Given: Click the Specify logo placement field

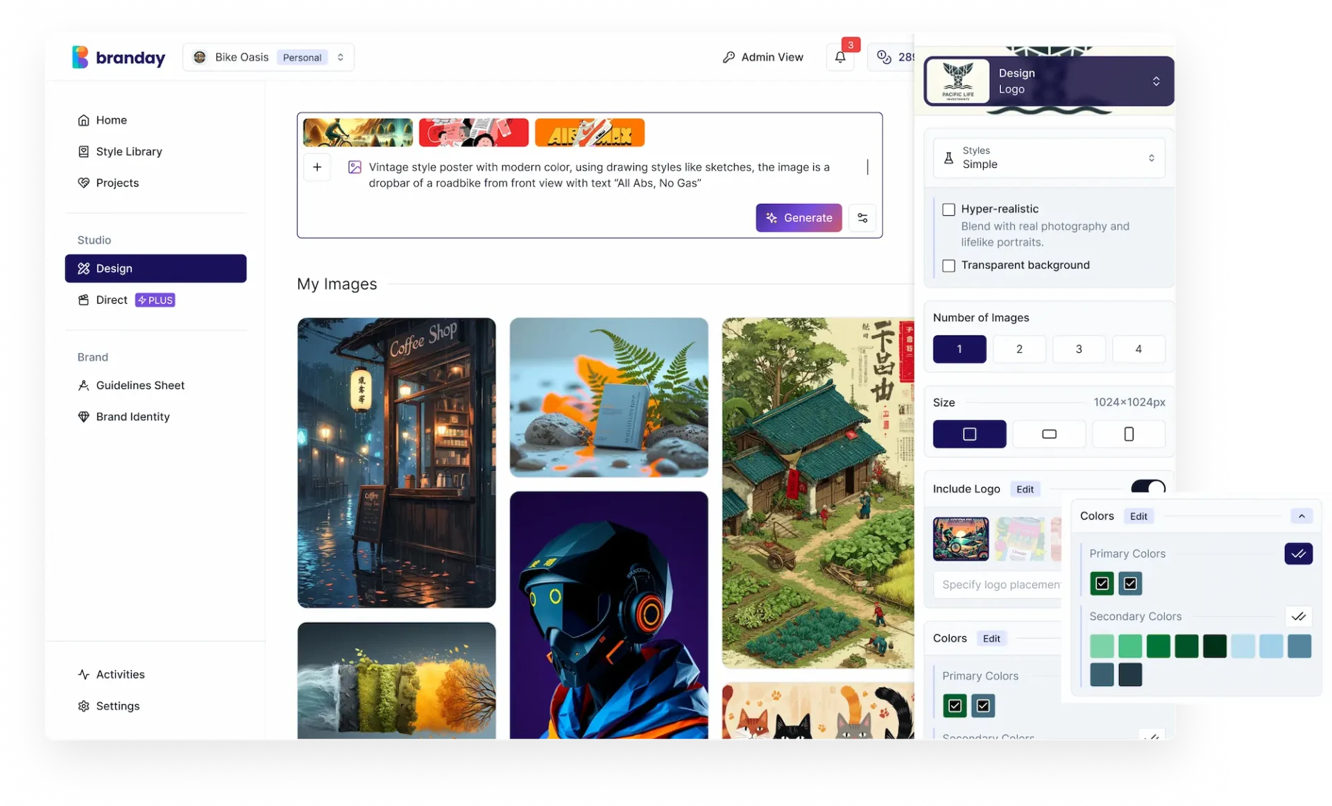Looking at the screenshot, I should 998,585.
